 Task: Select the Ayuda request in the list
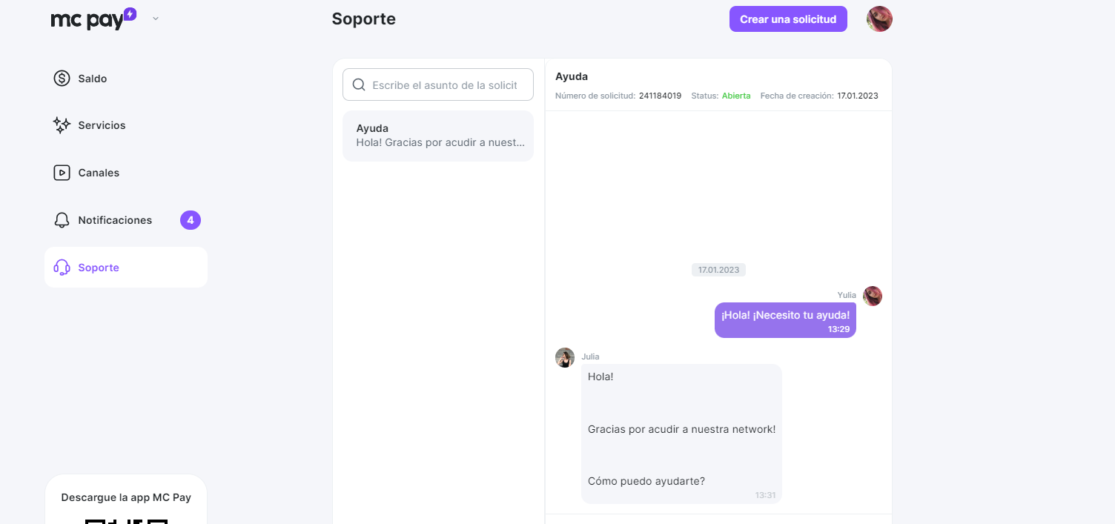pyautogui.click(x=438, y=136)
